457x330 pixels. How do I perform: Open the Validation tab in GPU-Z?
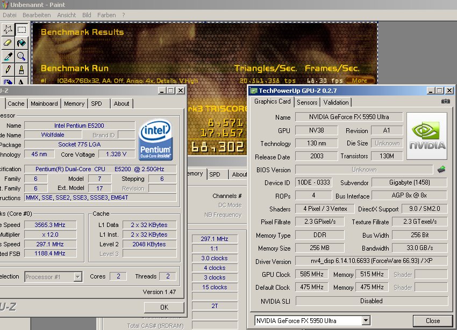click(x=336, y=102)
